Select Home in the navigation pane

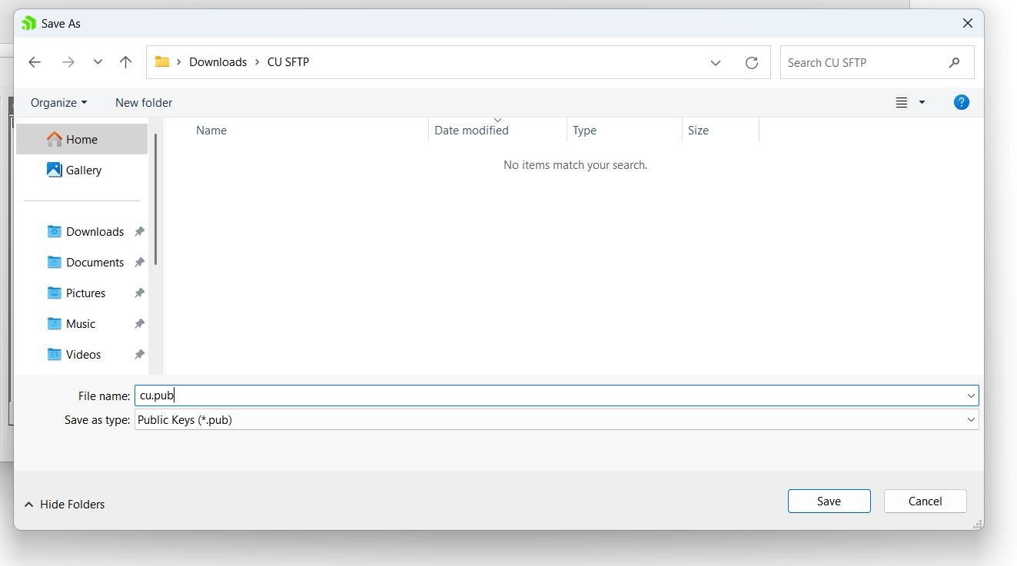point(82,139)
